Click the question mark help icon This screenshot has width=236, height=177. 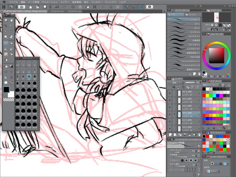click(150, 7)
